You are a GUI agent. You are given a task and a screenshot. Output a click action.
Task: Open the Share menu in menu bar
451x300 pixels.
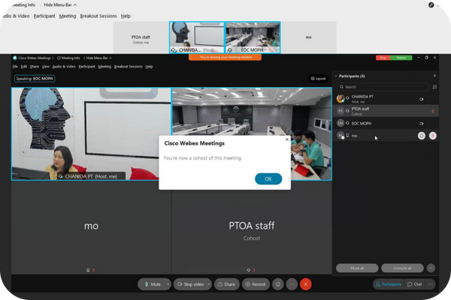coord(35,67)
